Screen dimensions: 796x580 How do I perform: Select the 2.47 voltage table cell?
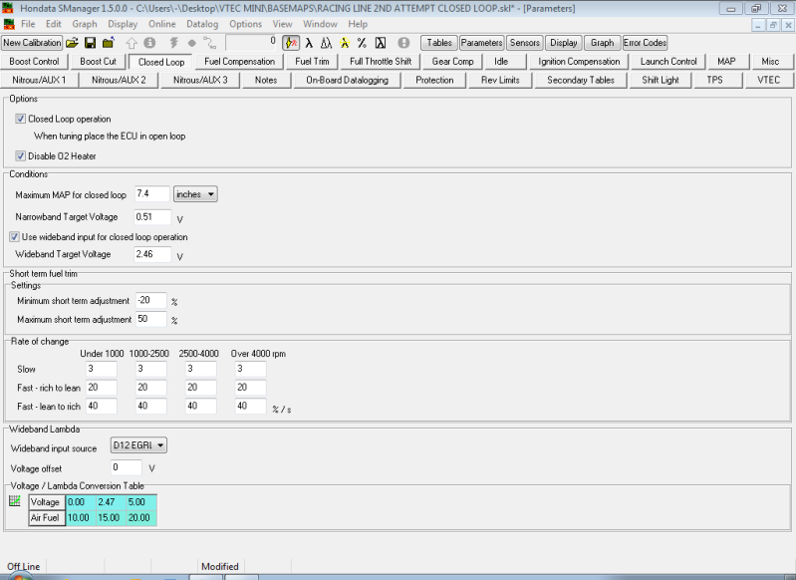(112, 502)
